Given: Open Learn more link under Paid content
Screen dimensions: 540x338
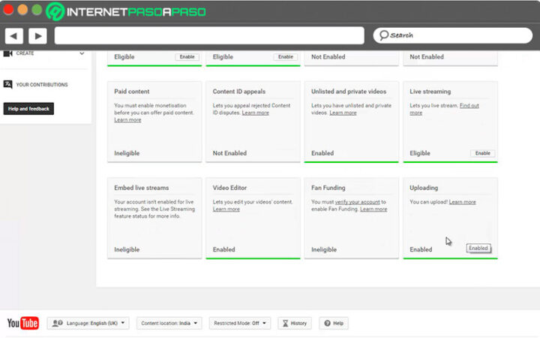Looking at the screenshot, I should 127,120.
